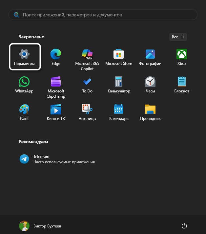Open the Часы clock app
Screen dimensions: 206x234
[x=150, y=85]
